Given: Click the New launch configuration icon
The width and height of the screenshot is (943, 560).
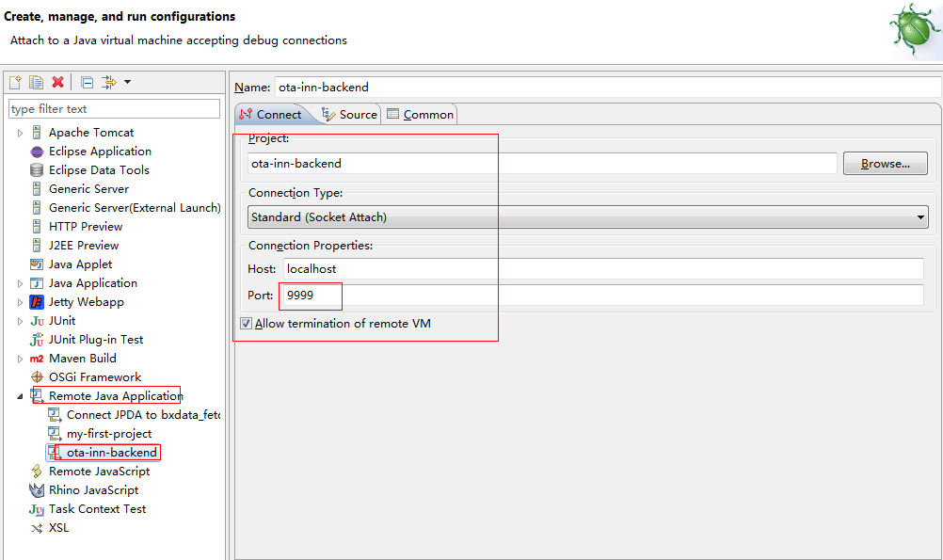Looking at the screenshot, I should (15, 83).
